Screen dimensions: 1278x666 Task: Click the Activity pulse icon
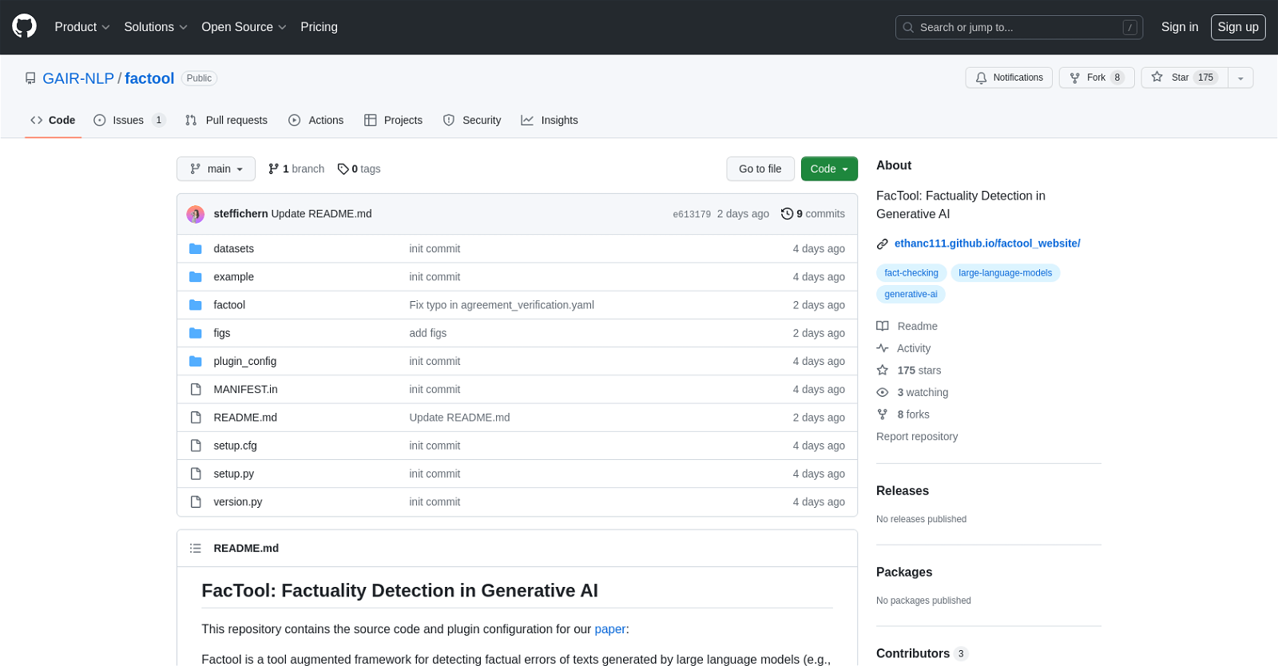883,348
